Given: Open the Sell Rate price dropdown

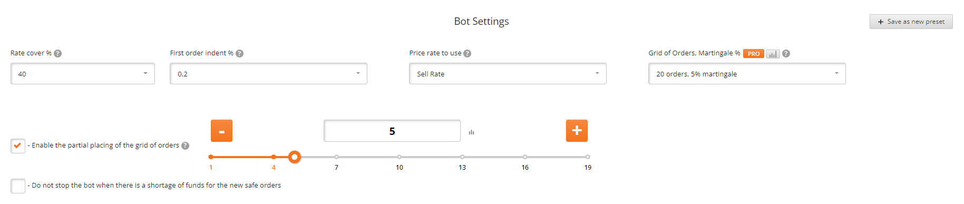Looking at the screenshot, I should click(x=508, y=74).
